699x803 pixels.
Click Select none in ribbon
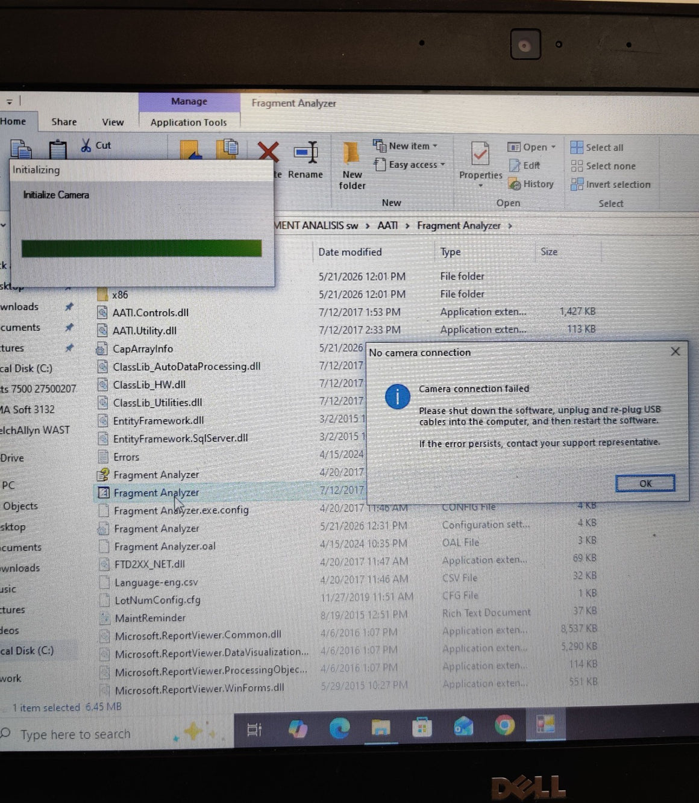(603, 166)
